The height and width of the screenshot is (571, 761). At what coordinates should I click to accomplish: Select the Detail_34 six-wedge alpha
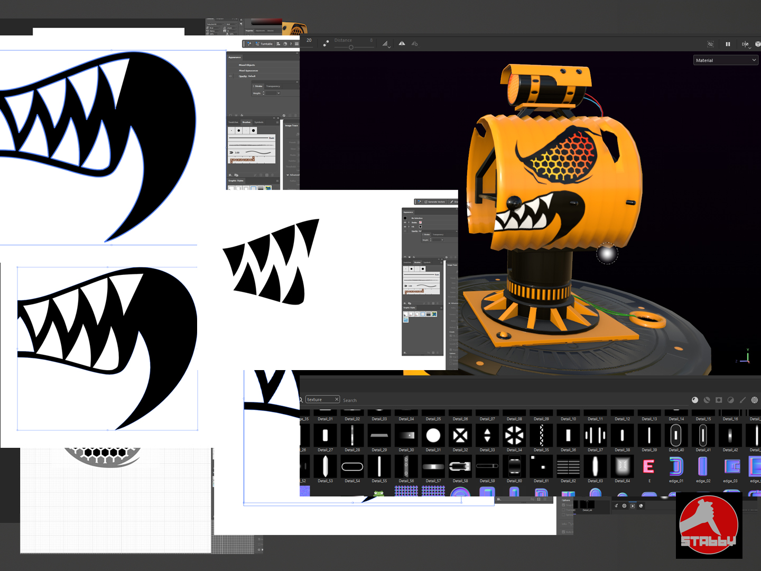[514, 435]
